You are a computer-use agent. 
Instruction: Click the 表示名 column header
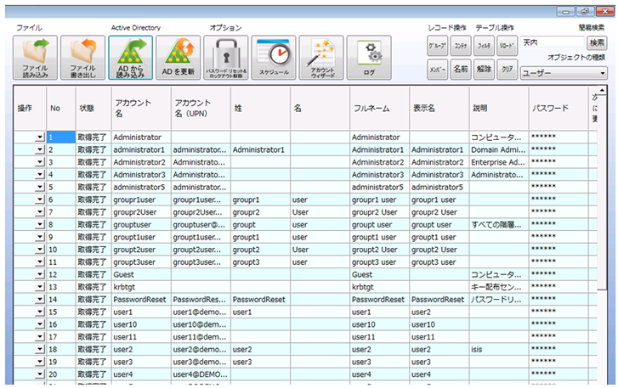[439, 108]
